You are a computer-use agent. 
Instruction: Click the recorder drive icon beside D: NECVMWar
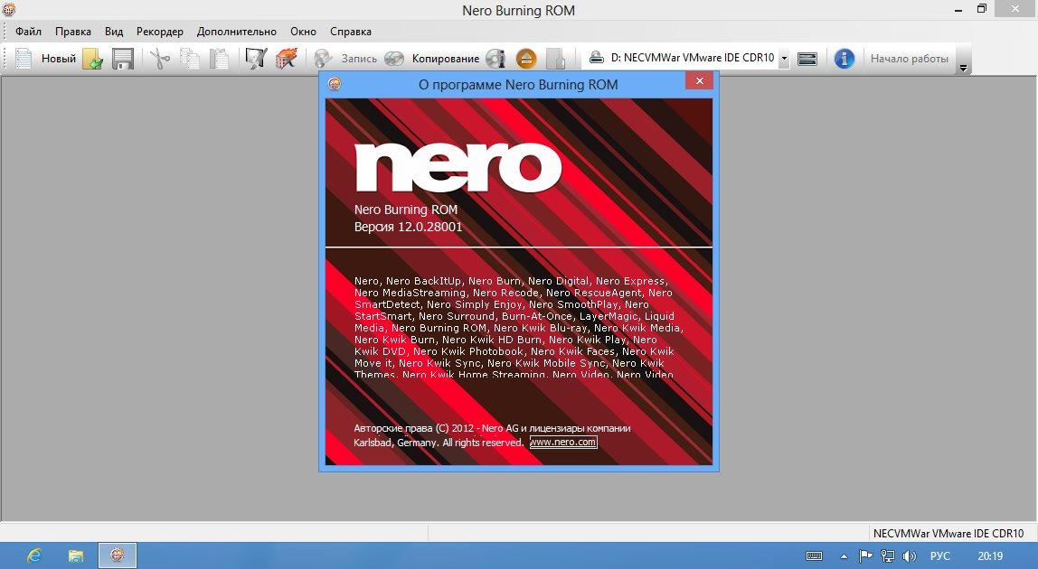(597, 58)
